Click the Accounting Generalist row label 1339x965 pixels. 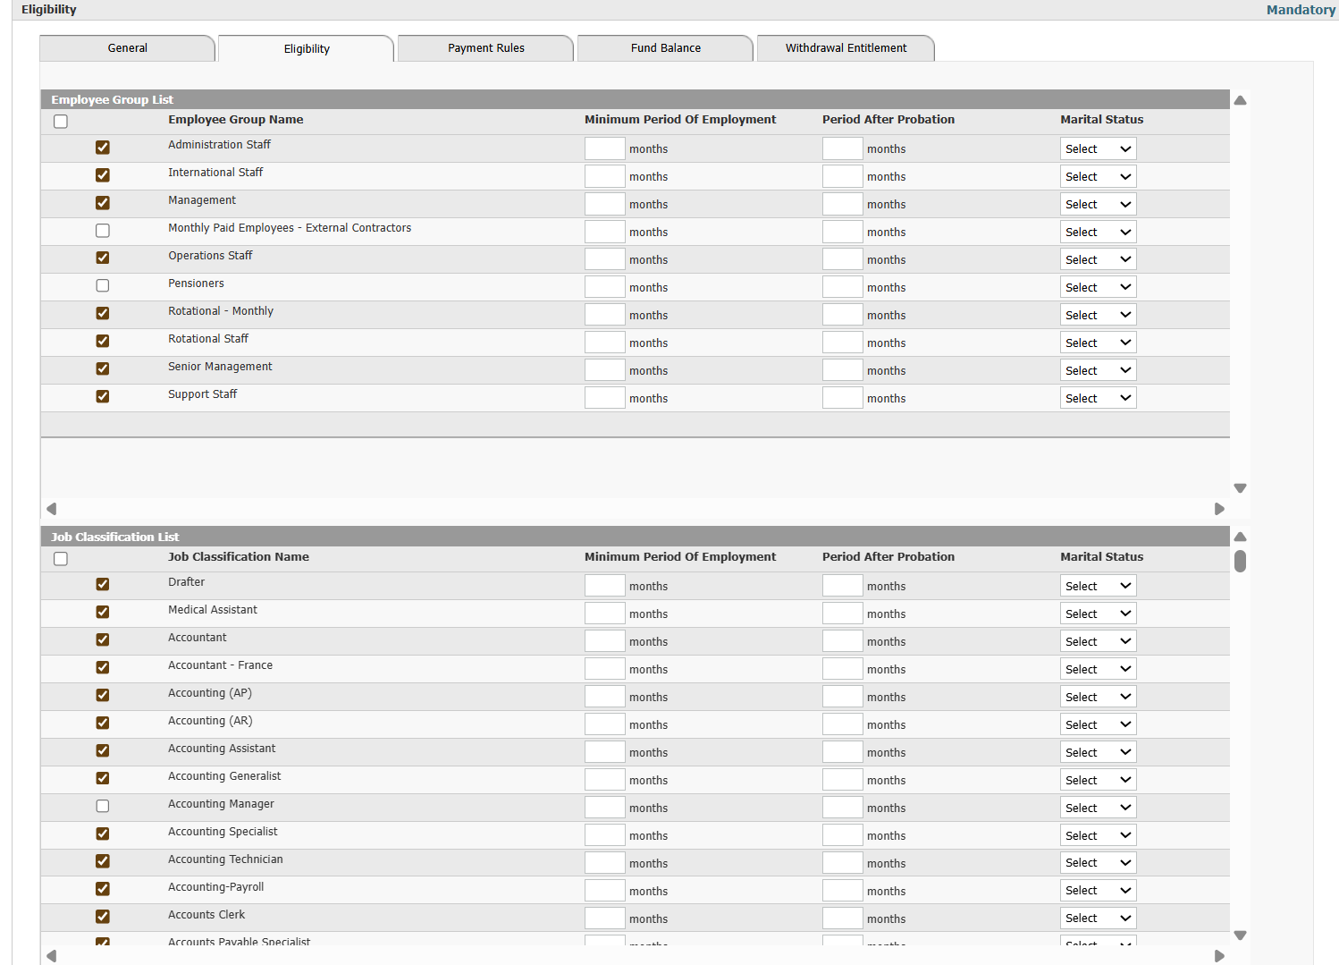224,776
